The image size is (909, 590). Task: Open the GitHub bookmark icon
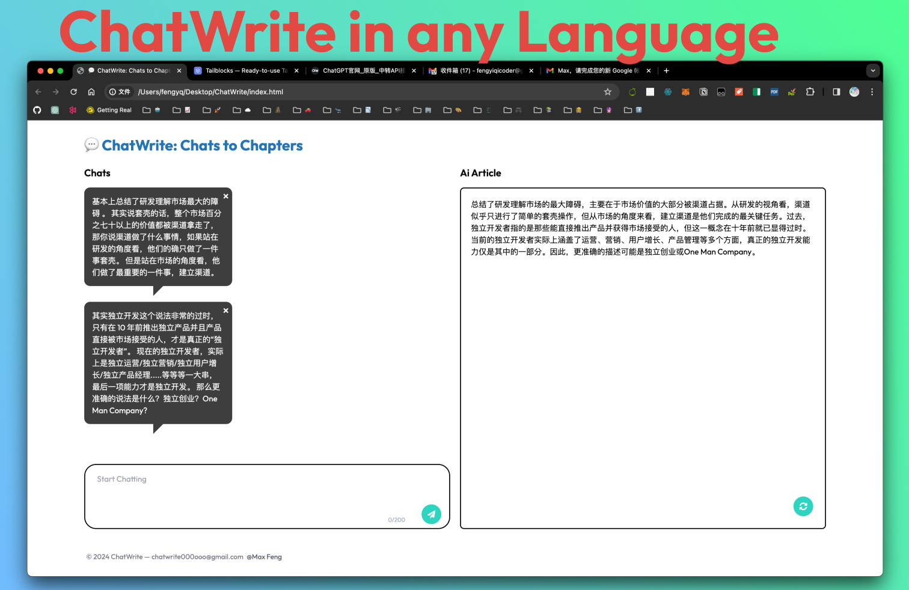(x=37, y=110)
